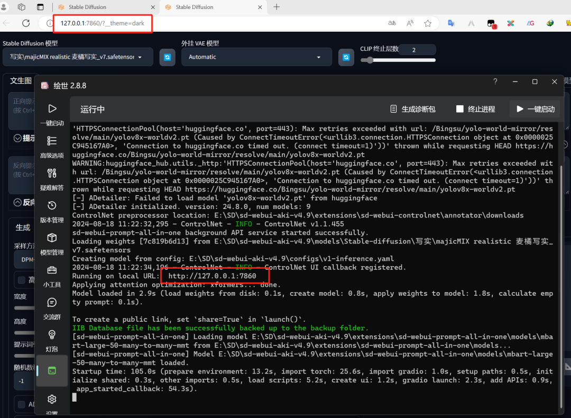Screen dimensions: 571x418
Task: Close the first Stable Diffusion browser tab
Action: (153, 7)
